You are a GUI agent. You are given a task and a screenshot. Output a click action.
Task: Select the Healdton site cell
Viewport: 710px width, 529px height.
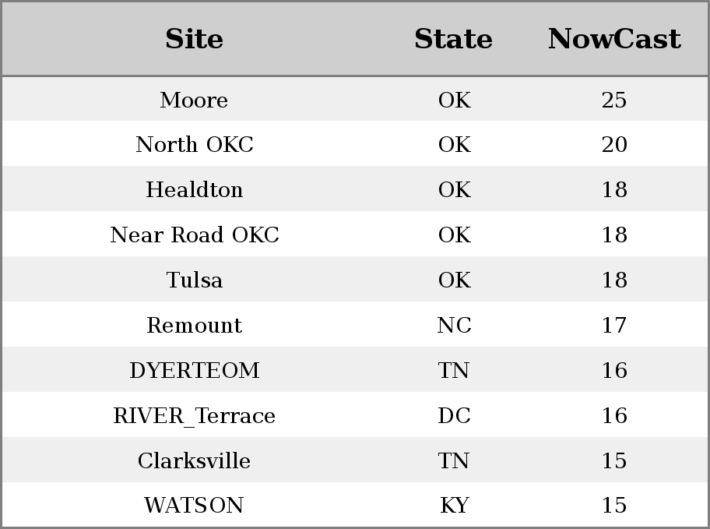tap(195, 189)
